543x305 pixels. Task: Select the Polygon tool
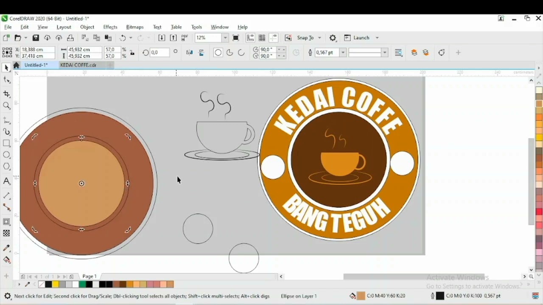[x=6, y=166]
